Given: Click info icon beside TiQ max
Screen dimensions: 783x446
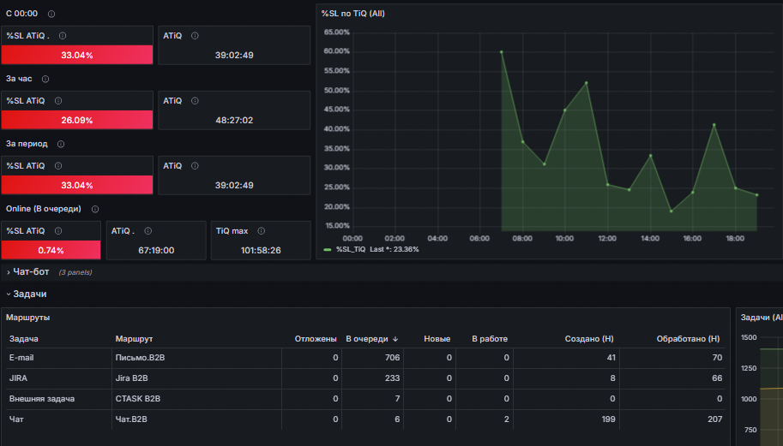Looking at the screenshot, I should pyautogui.click(x=262, y=231).
